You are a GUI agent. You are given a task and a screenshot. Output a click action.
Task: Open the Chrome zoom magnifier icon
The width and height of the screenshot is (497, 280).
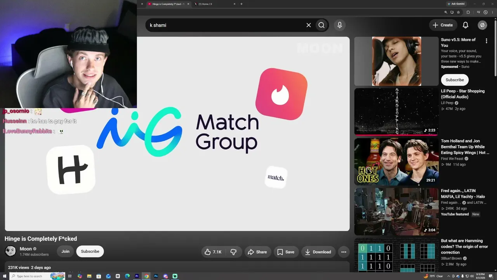pyautogui.click(x=446, y=12)
